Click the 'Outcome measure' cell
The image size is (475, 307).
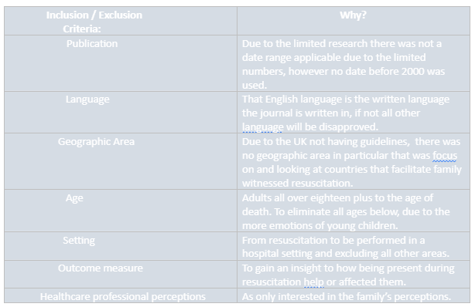tap(121, 275)
